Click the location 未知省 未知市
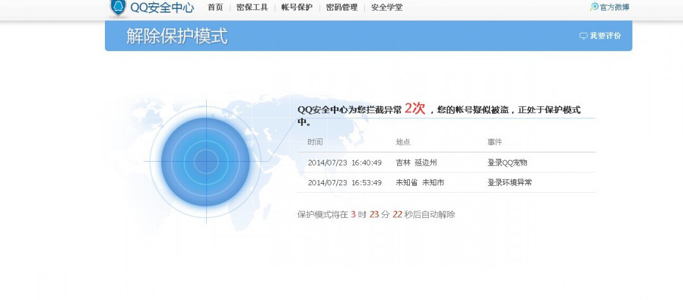The image size is (683, 300). 420,183
